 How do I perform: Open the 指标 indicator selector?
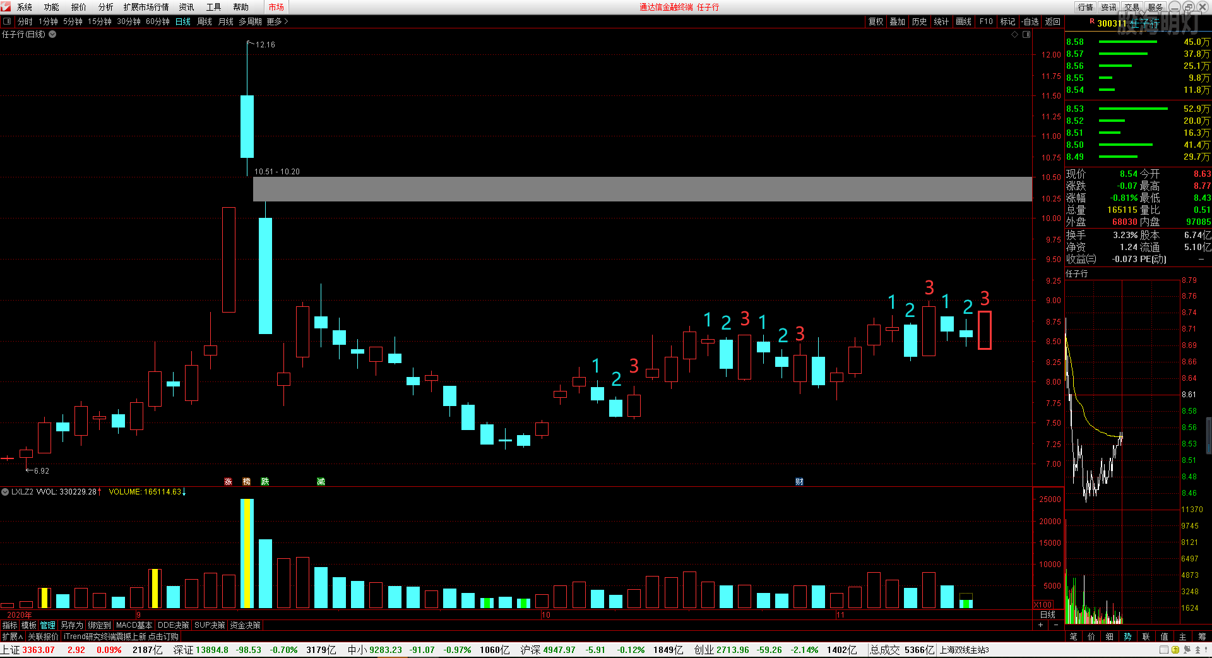[10, 625]
